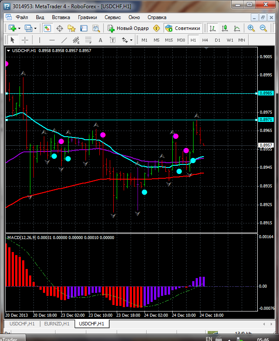The height and width of the screenshot is (341, 279).
Task: Click the 0.8985 cyan price level label
Action: tap(266, 93)
